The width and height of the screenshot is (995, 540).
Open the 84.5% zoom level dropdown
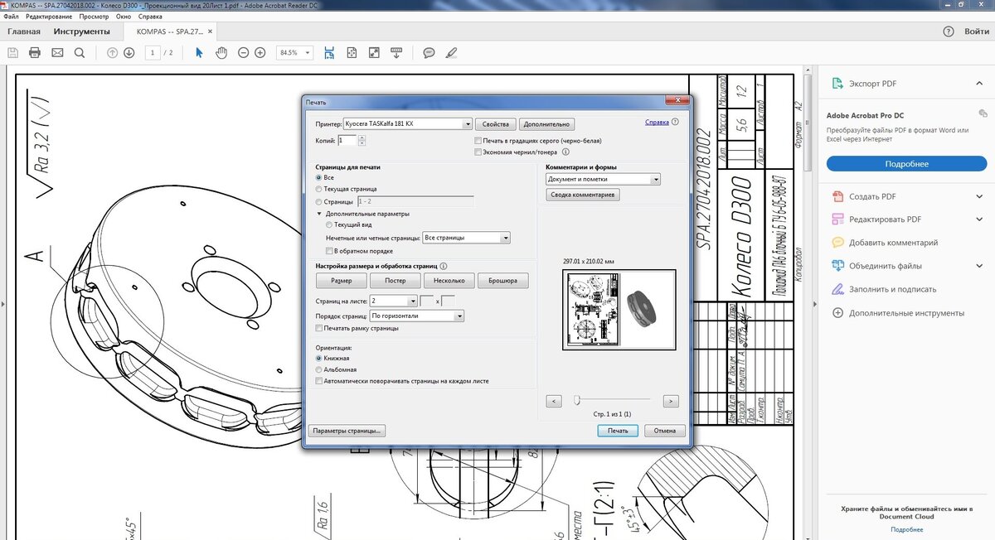(x=294, y=52)
